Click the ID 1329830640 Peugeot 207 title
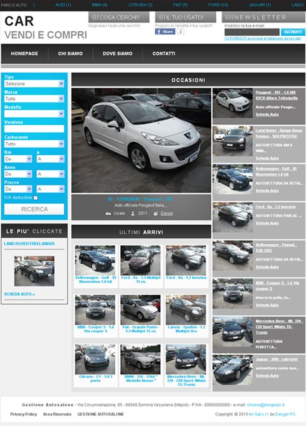The height and width of the screenshot is (426, 306). pyautogui.click(x=140, y=199)
